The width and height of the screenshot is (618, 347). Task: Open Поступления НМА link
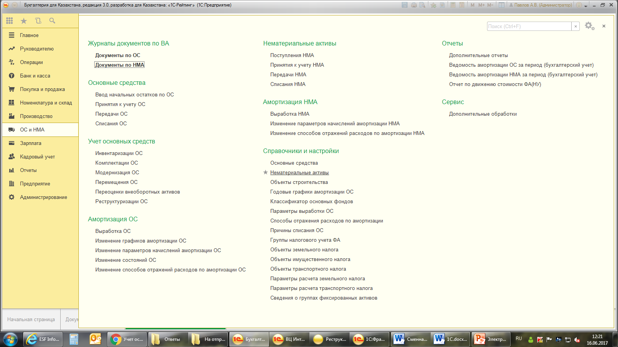(x=292, y=55)
